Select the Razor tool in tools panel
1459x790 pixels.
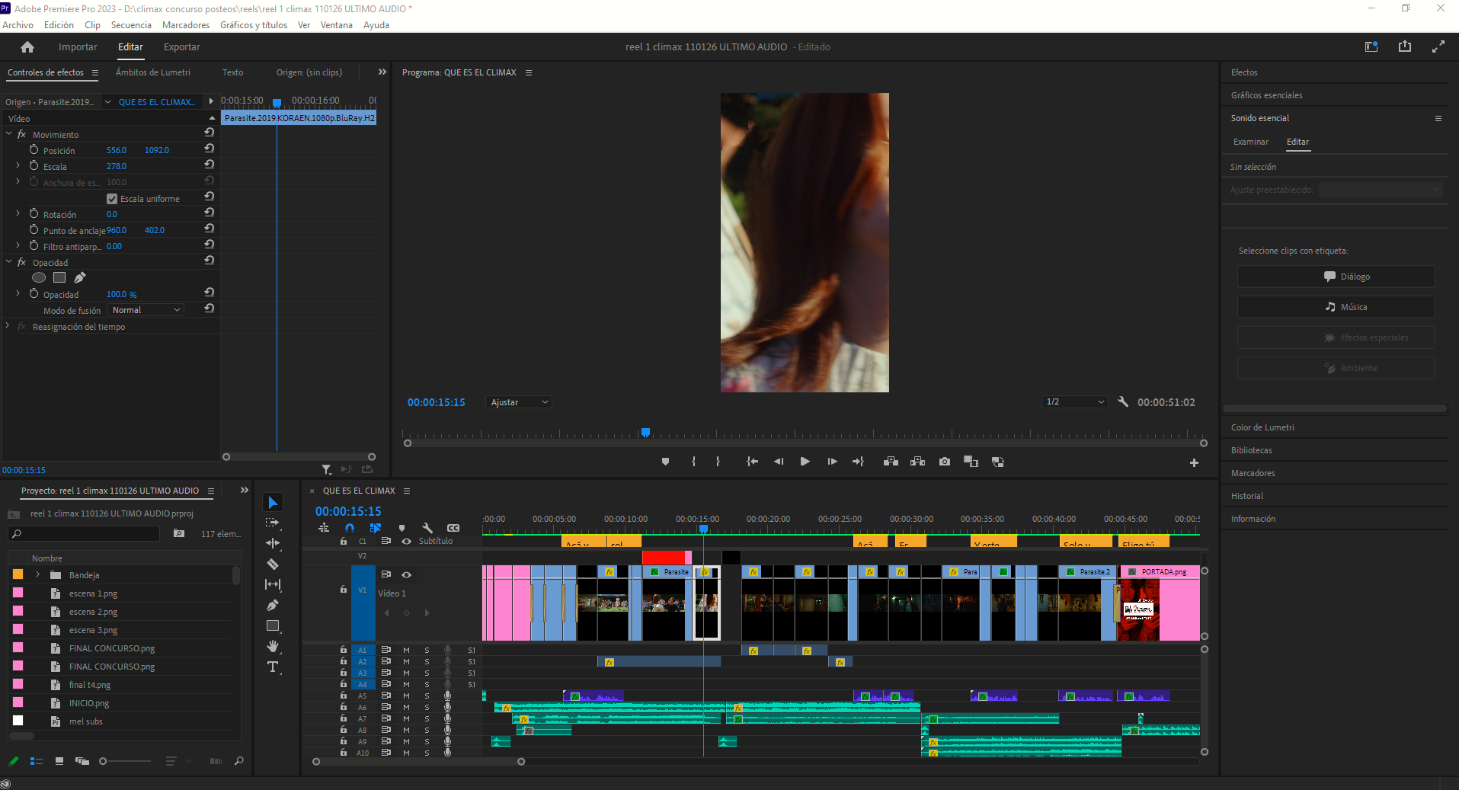tap(273, 564)
